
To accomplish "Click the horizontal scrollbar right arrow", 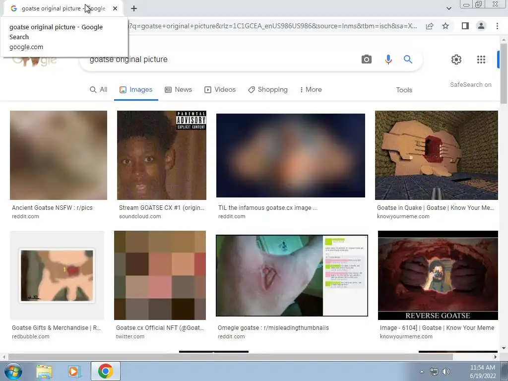I will pyautogui.click(x=496, y=357).
